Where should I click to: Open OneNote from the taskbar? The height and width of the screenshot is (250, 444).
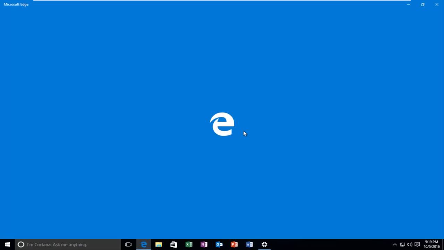(x=204, y=244)
